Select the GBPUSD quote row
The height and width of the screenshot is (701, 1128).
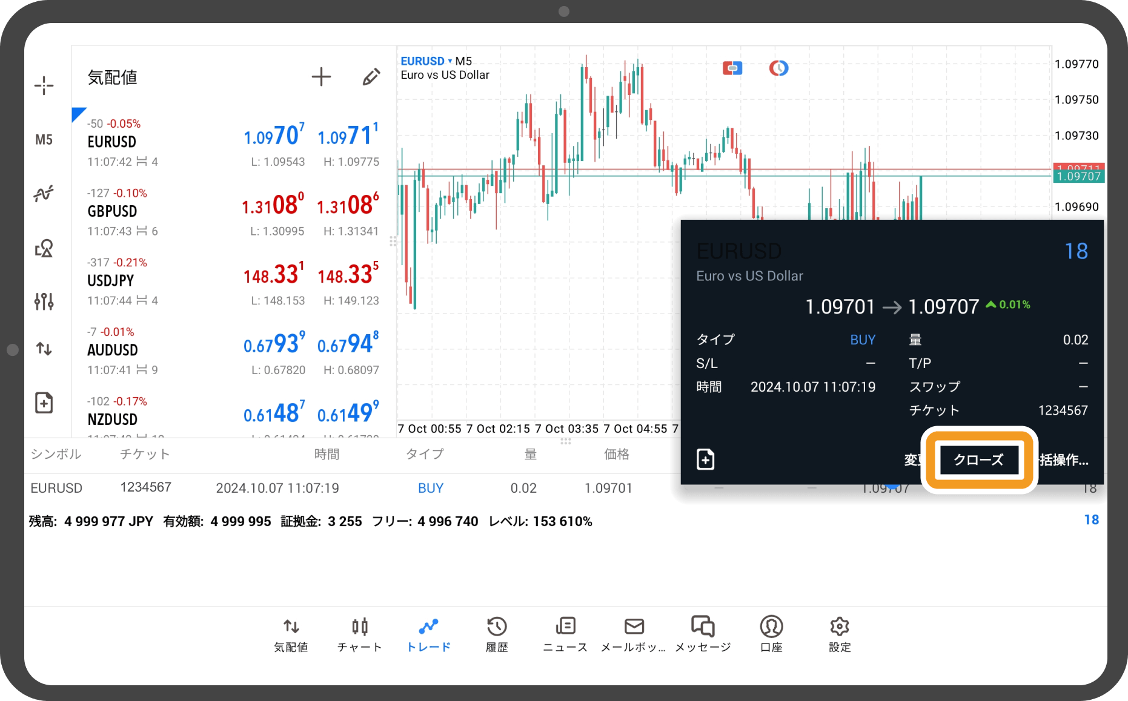233,211
